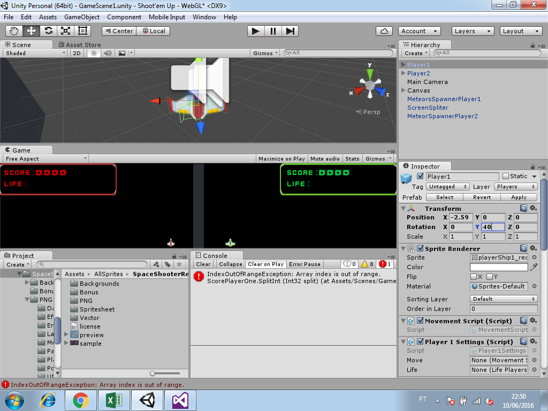Viewport: 548px width, 411px height.
Task: Select the Scale tool
Action: 64,31
